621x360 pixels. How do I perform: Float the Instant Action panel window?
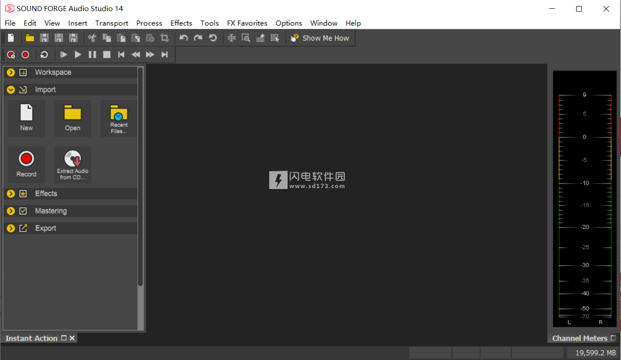(x=64, y=338)
